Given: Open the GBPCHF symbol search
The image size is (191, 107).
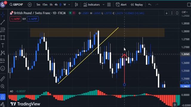Looking at the screenshot, I should click(16, 5).
